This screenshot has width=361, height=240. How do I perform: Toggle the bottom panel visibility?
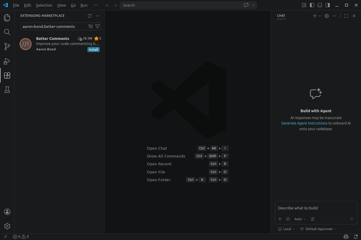pyautogui.click(x=320, y=5)
